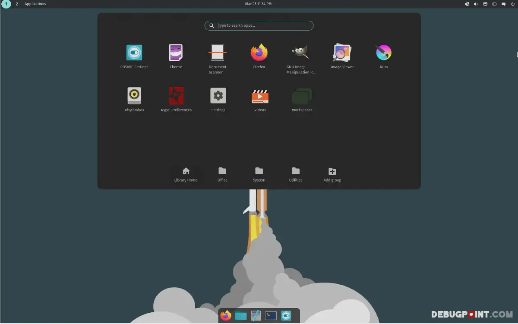Click the app search field
The image size is (518, 324).
[259, 25]
